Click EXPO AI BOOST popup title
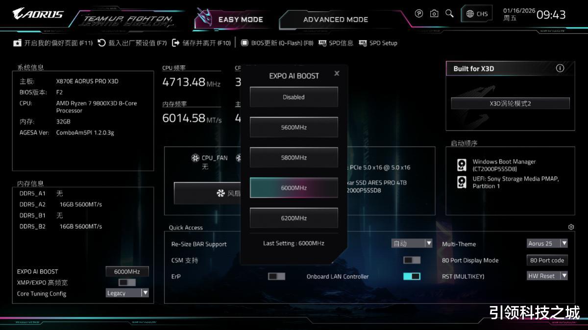Viewport: 588px width, 330px height. (294, 76)
